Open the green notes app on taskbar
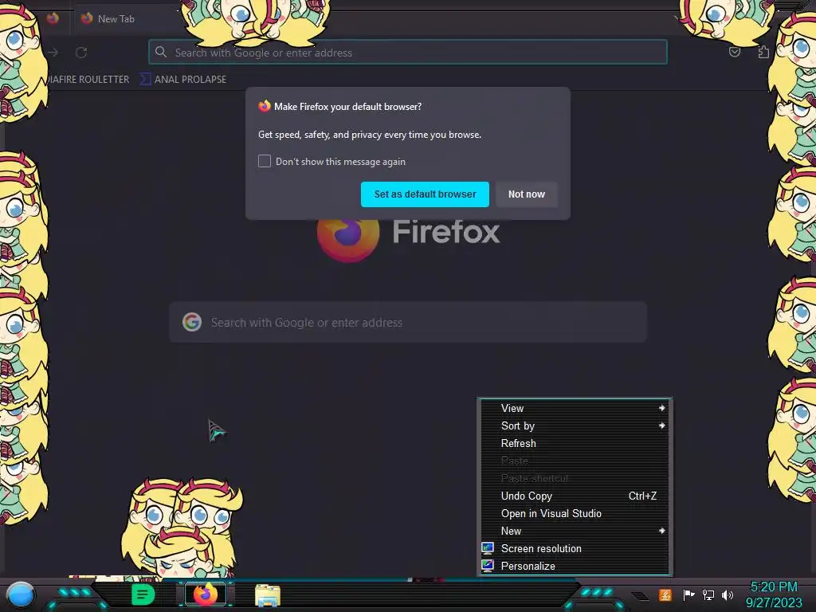The width and height of the screenshot is (816, 612). coord(143,594)
